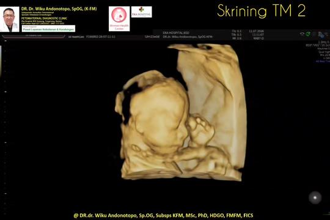Click the 'FETOMATERNAL DIAGNOSTIC CLINIC' text

point(44,18)
